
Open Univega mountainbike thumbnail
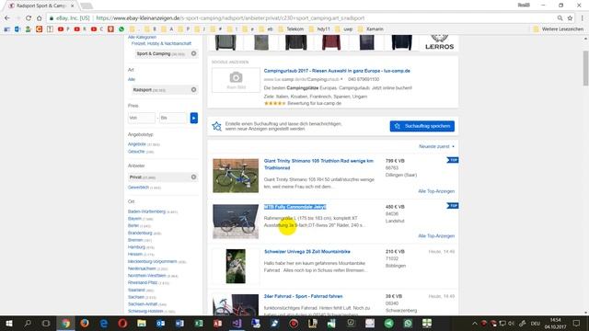point(236,266)
